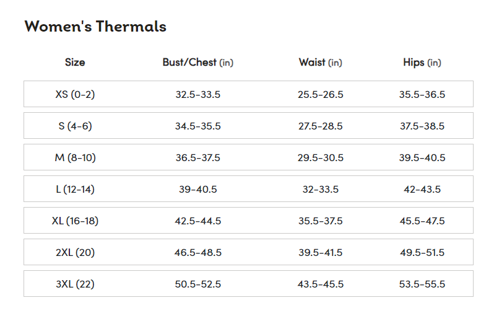
Task: Click waist value 27.5-28.5
Action: click(320, 126)
